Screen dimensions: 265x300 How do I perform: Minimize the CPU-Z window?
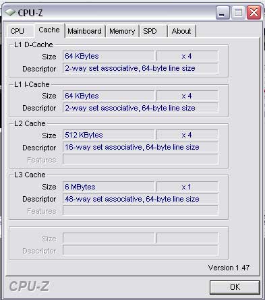pyautogui.click(x=223, y=13)
